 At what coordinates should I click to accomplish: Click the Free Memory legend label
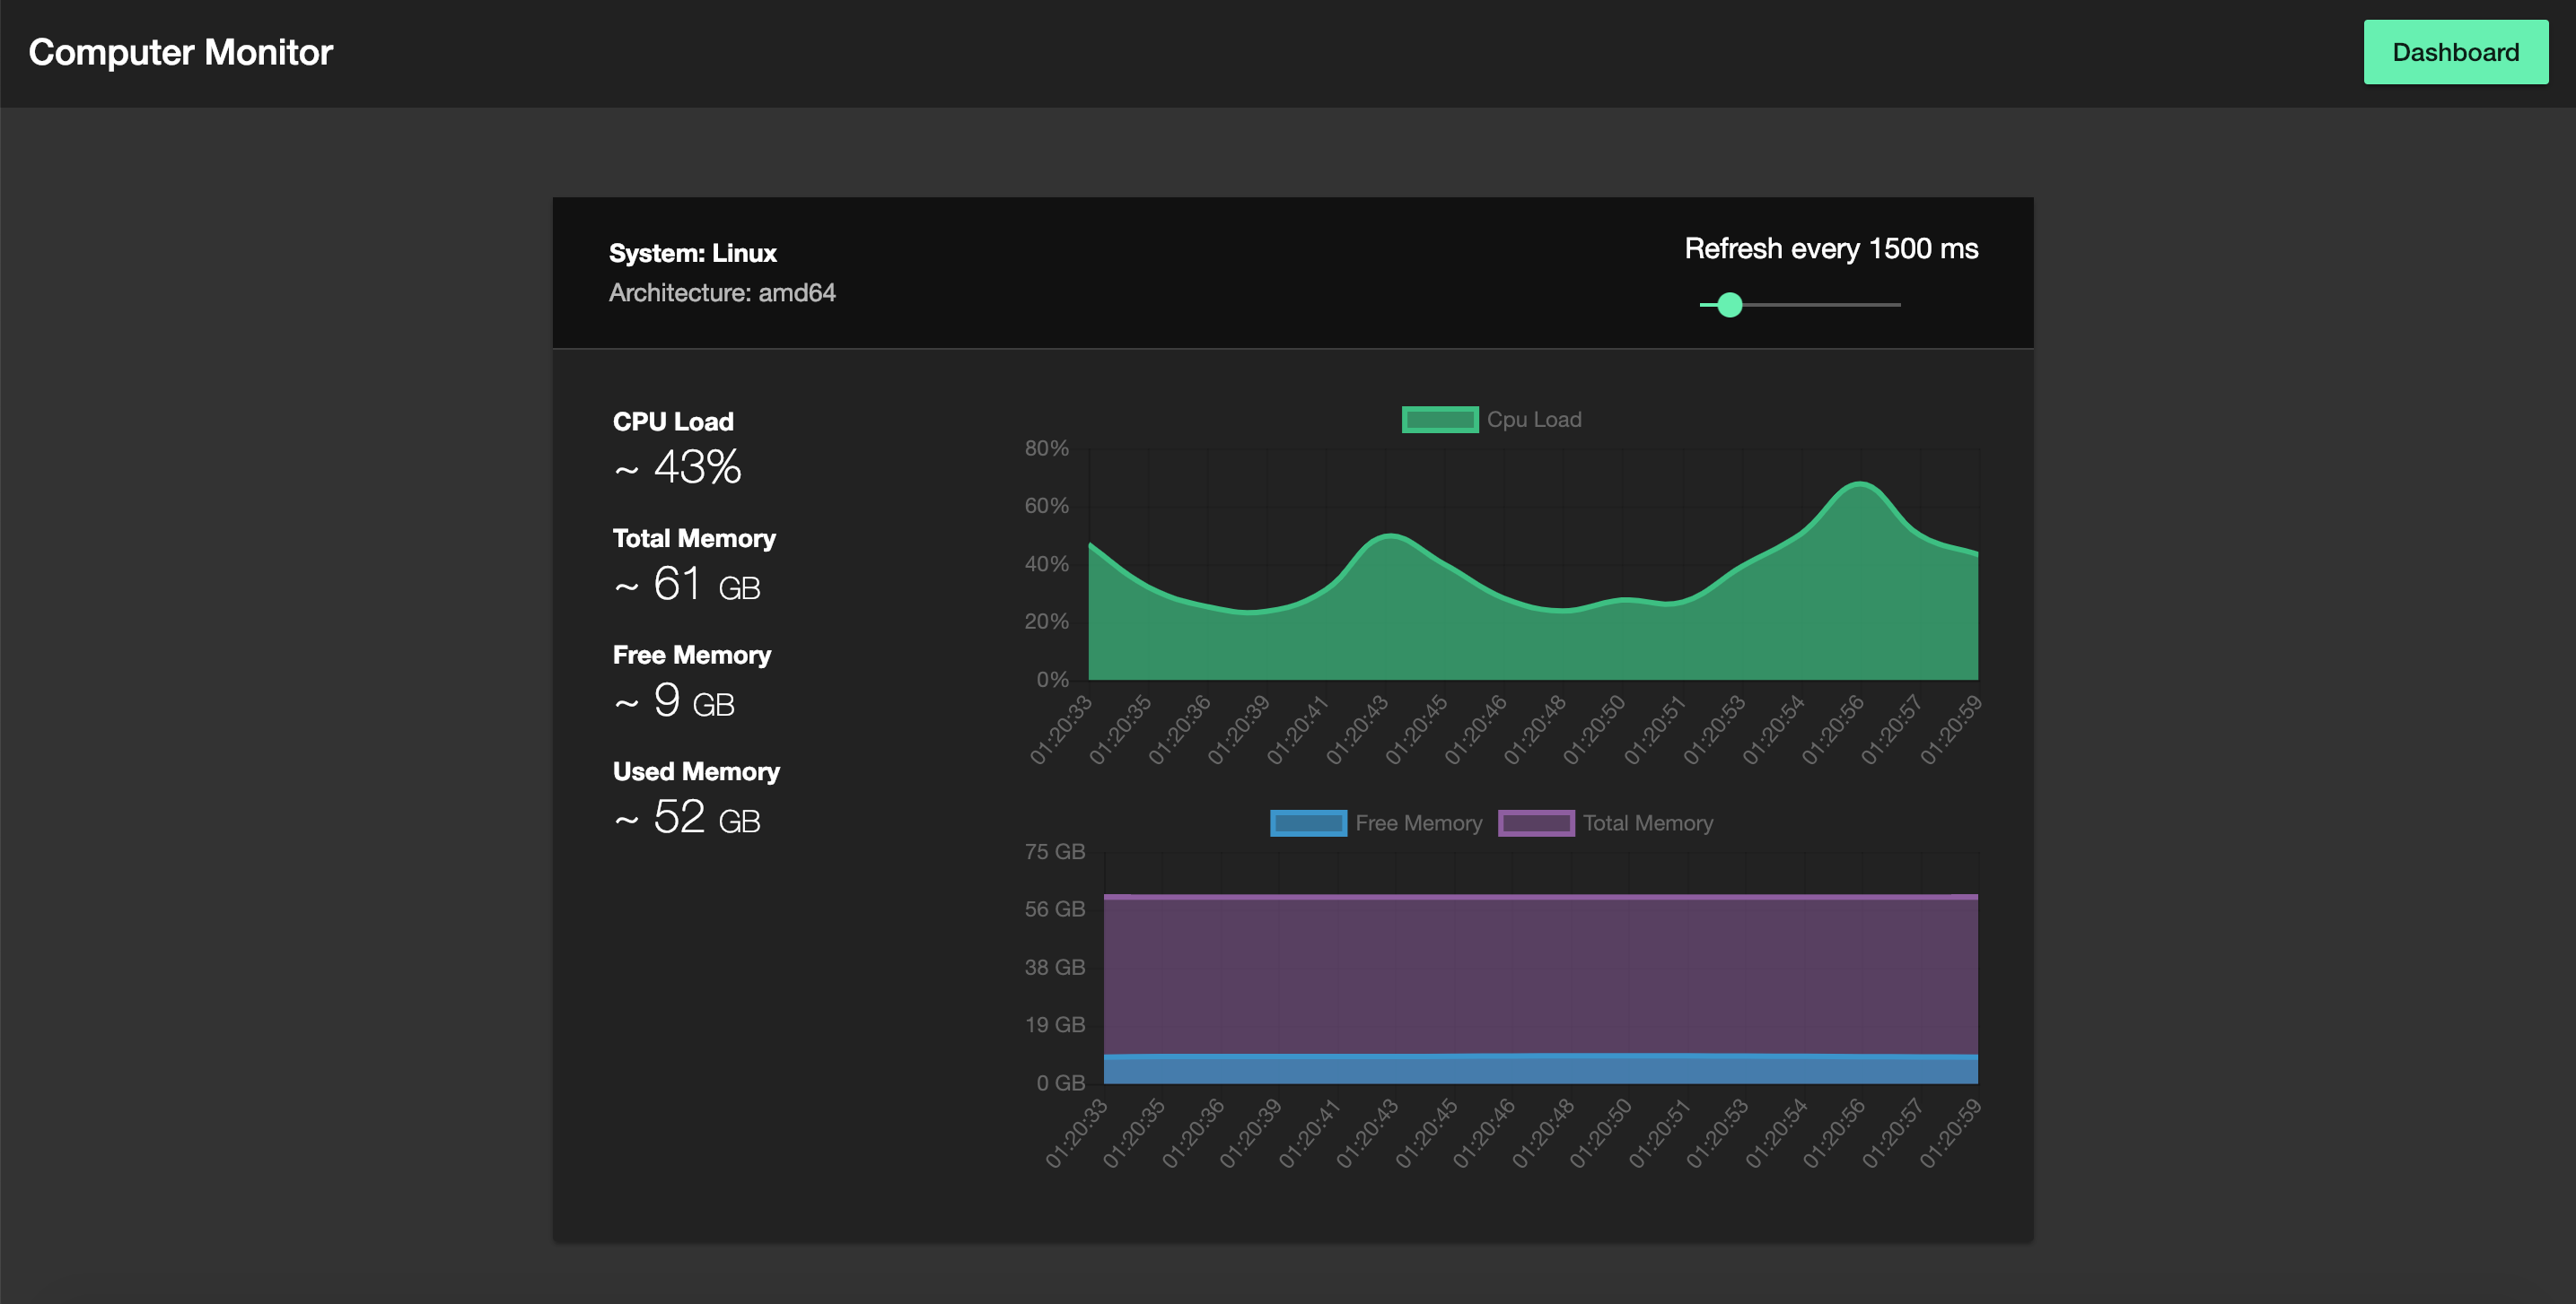(x=1418, y=823)
